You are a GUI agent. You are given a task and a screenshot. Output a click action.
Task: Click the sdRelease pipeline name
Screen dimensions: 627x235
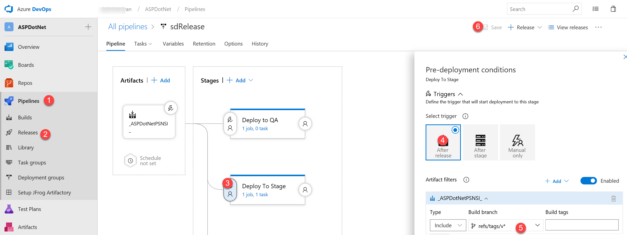(x=187, y=27)
